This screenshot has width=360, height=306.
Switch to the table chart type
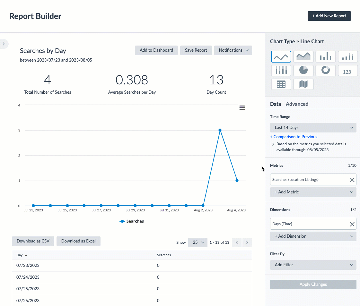tap(281, 84)
